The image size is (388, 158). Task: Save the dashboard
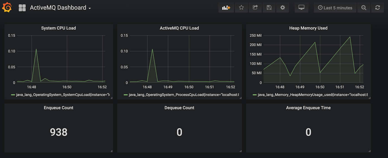click(269, 8)
